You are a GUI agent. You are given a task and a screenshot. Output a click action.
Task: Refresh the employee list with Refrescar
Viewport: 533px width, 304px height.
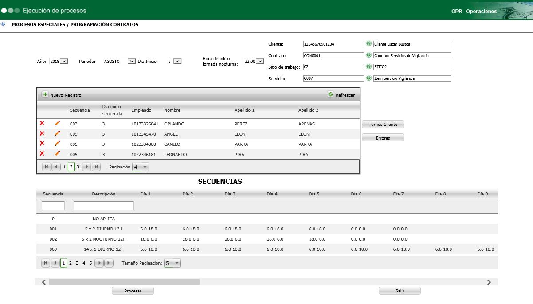point(341,95)
